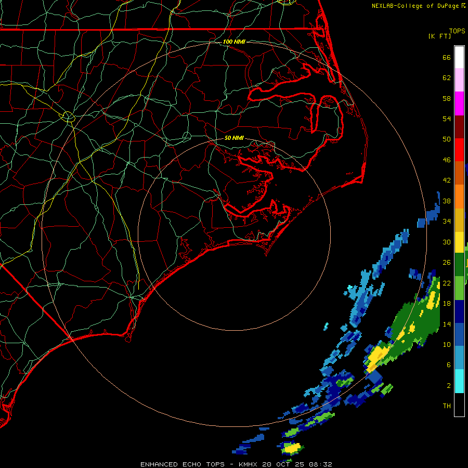Click the '08:32' timestamp

[x=320, y=464]
